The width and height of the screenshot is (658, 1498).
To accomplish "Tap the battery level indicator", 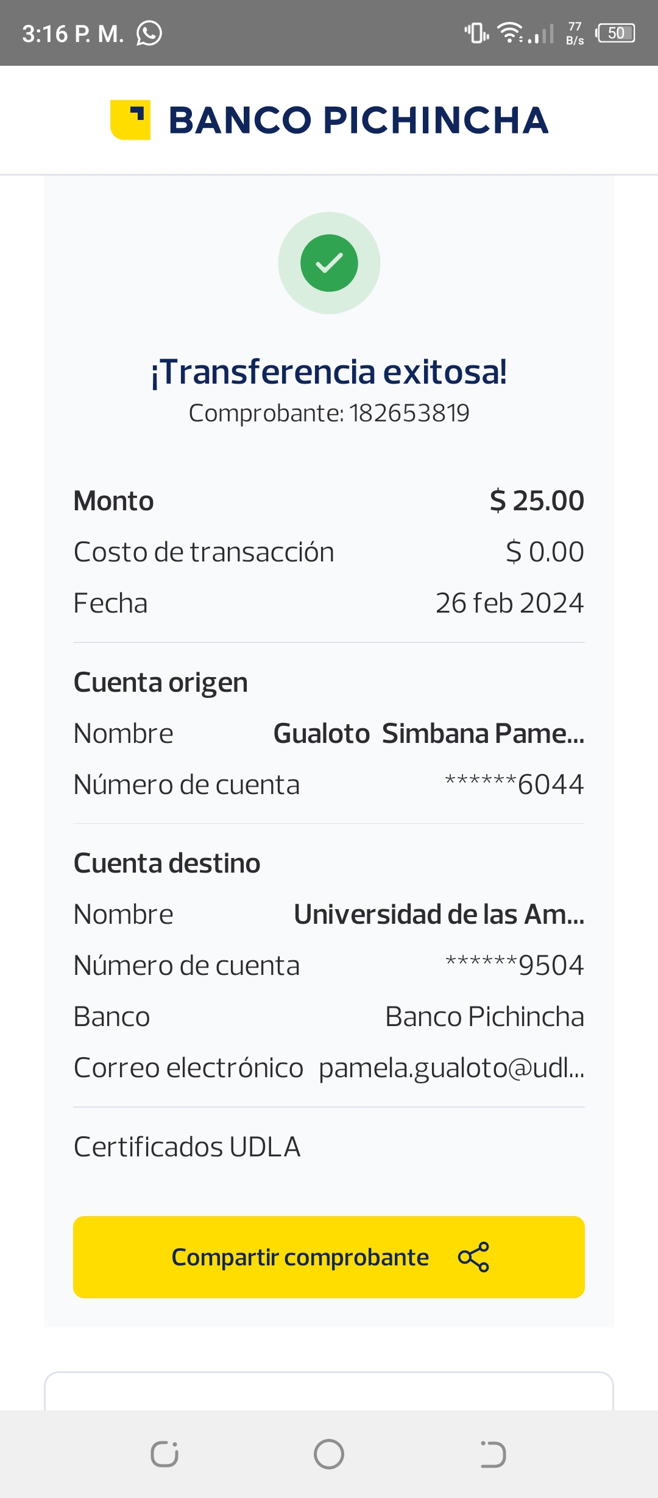I will click(616, 33).
